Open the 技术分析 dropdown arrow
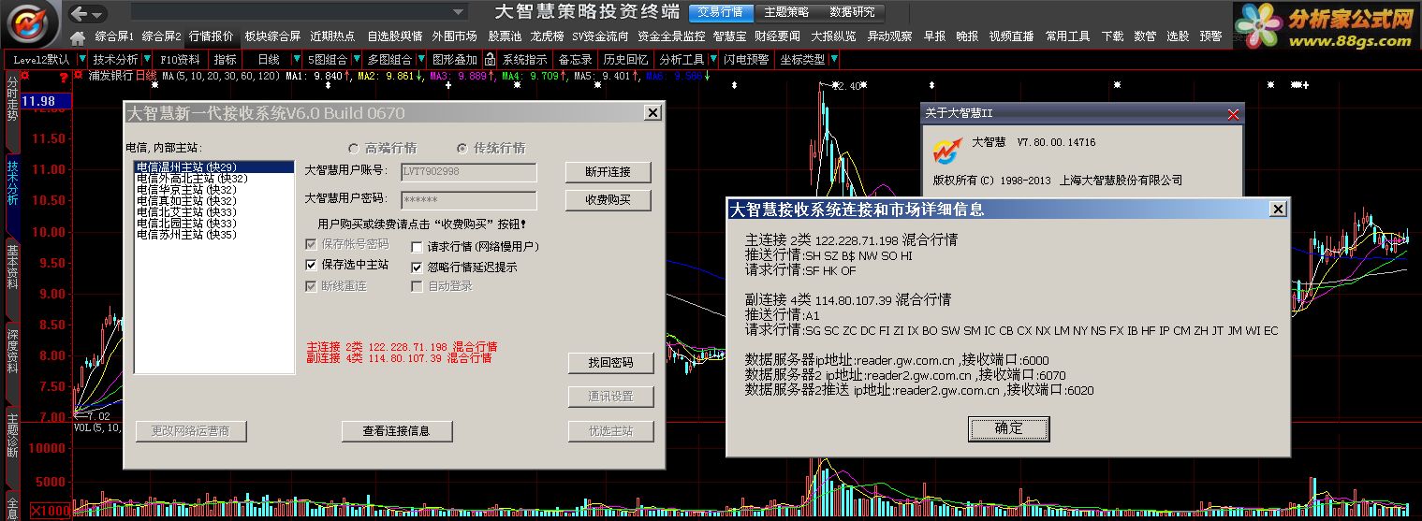This screenshot has width=1422, height=521. point(147,59)
